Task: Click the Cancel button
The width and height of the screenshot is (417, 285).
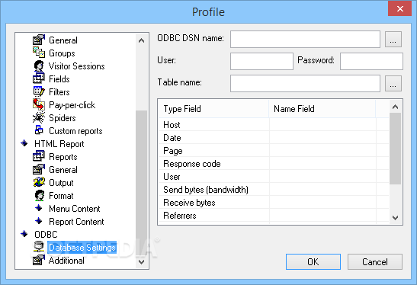Action: tap(375, 262)
